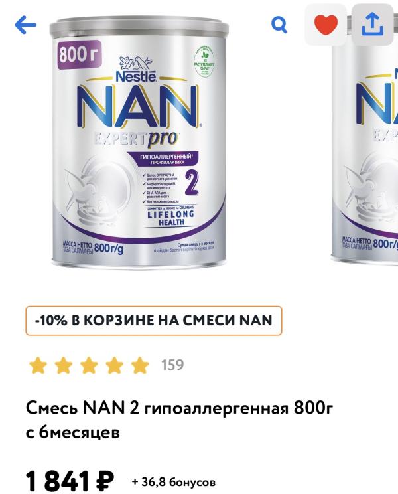Select the product title Смесь NAN 2
The width and height of the screenshot is (398, 494).
tap(179, 420)
